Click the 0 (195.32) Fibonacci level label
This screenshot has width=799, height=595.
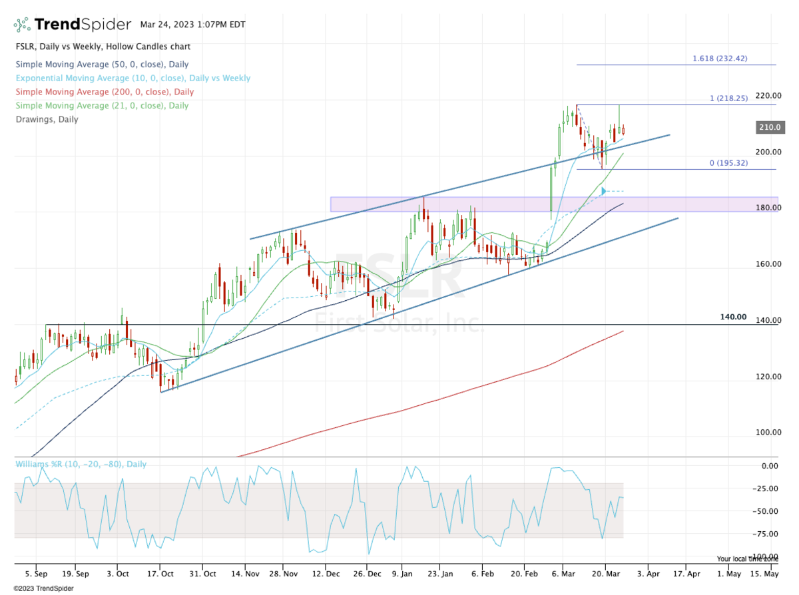(x=728, y=163)
